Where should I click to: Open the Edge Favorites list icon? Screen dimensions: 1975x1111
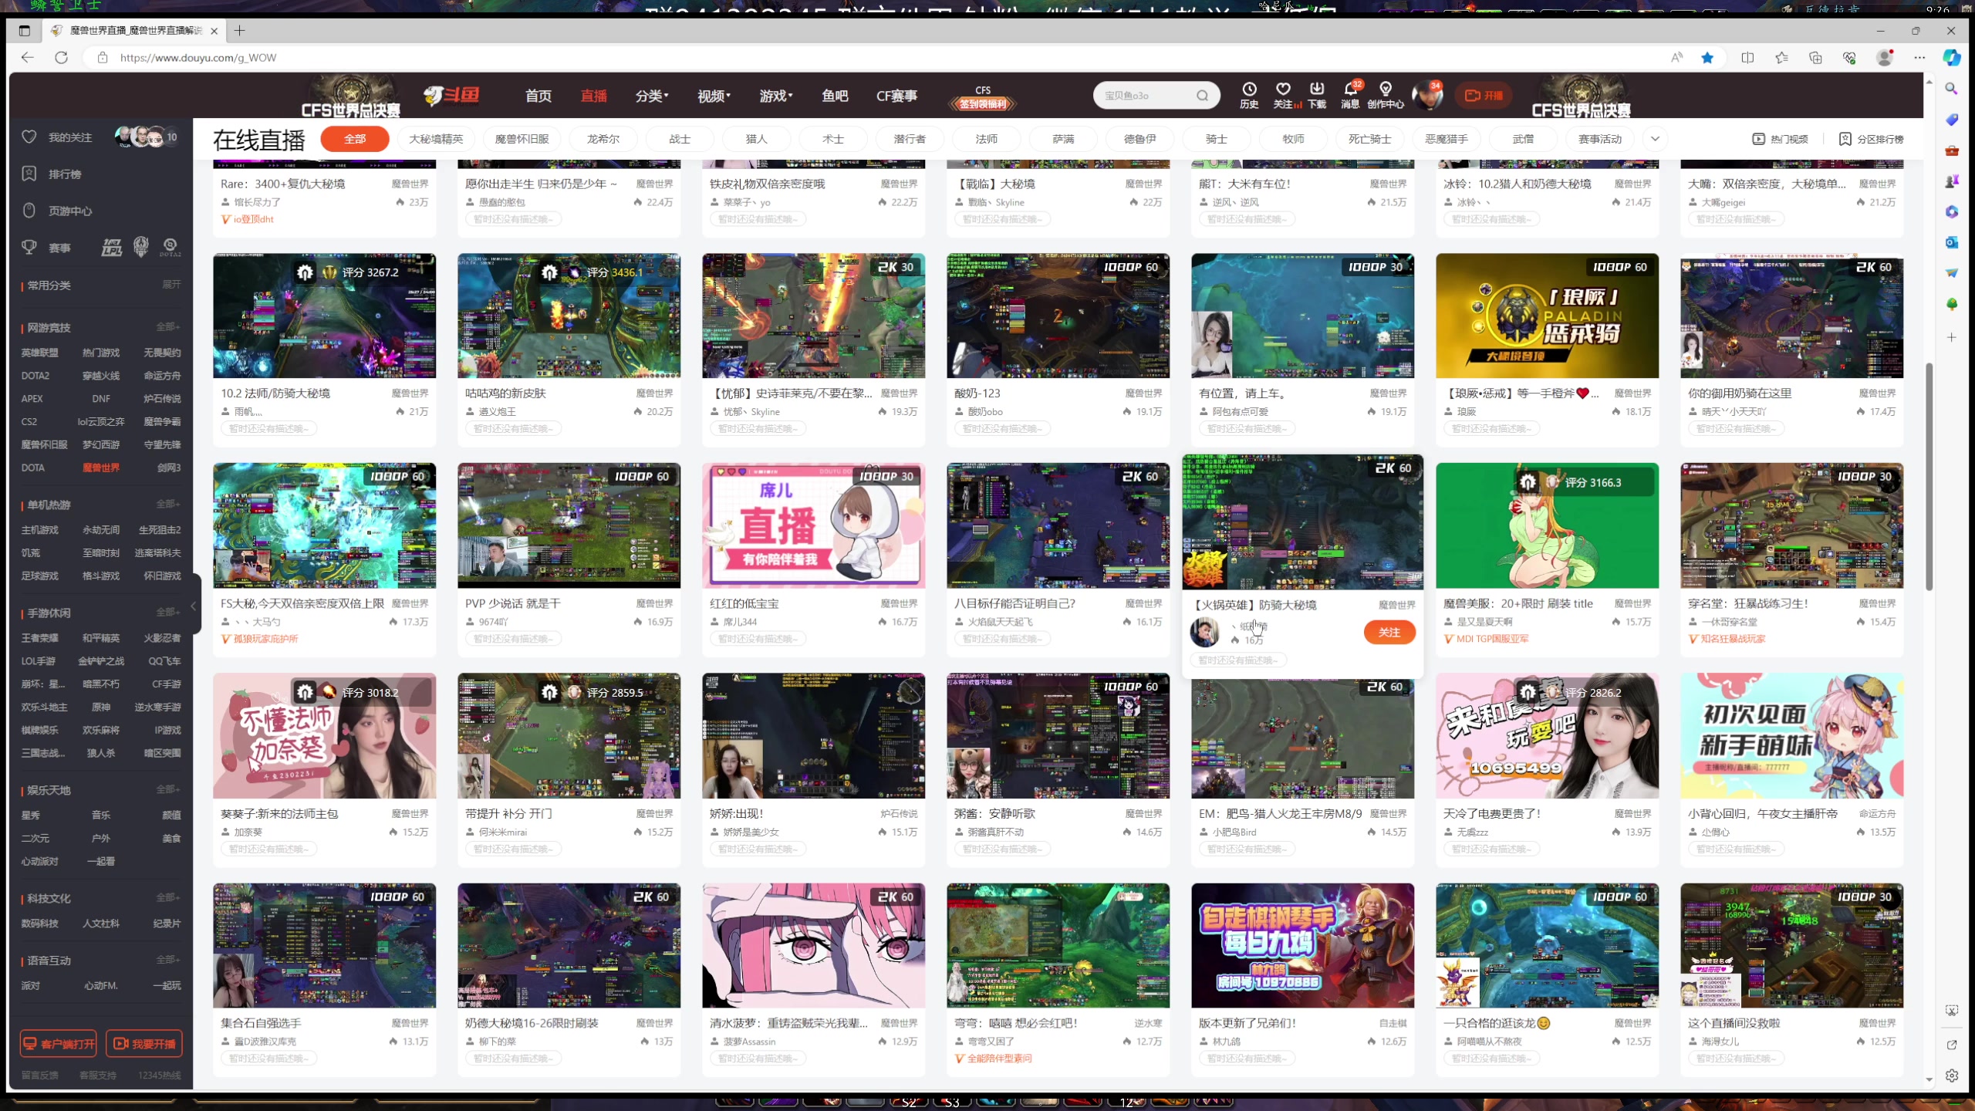[1781, 57]
